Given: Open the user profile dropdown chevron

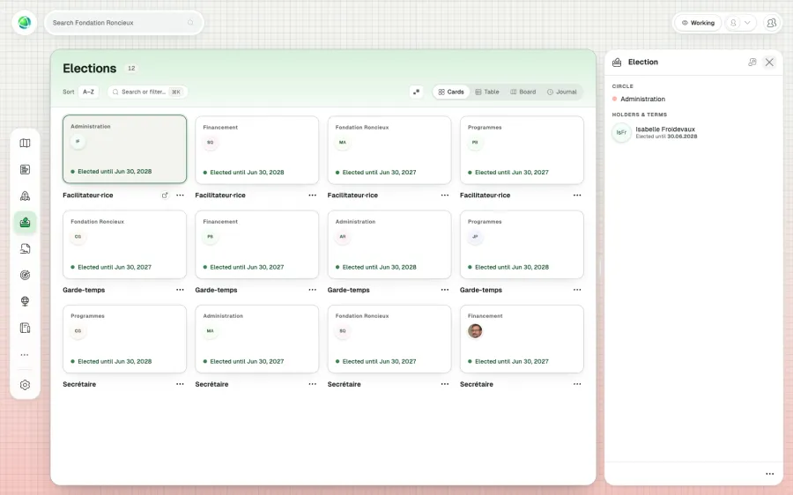Looking at the screenshot, I should coord(747,23).
